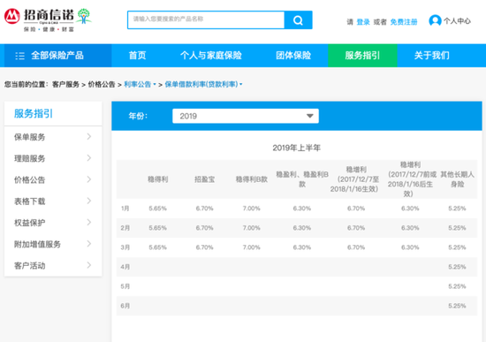486x342 pixels.
Task: Click the magnifier search icon button
Action: (298, 20)
